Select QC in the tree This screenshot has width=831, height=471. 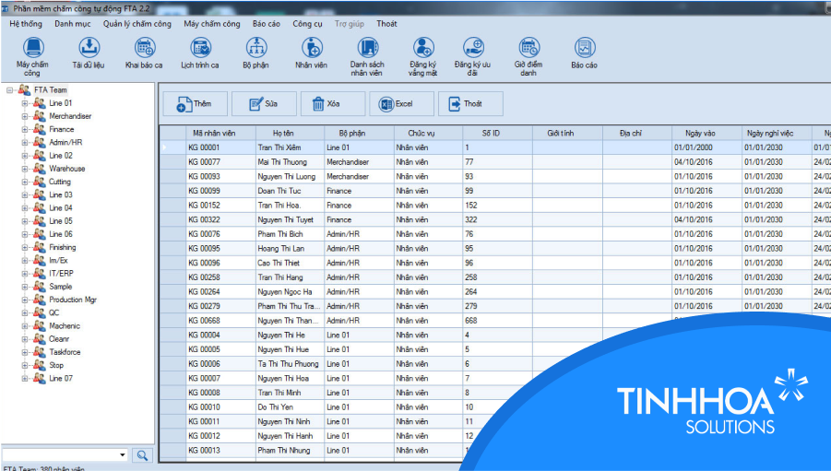[x=54, y=313]
